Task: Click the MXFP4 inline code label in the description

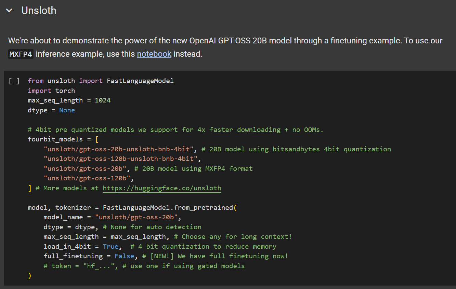Action: 21,54
